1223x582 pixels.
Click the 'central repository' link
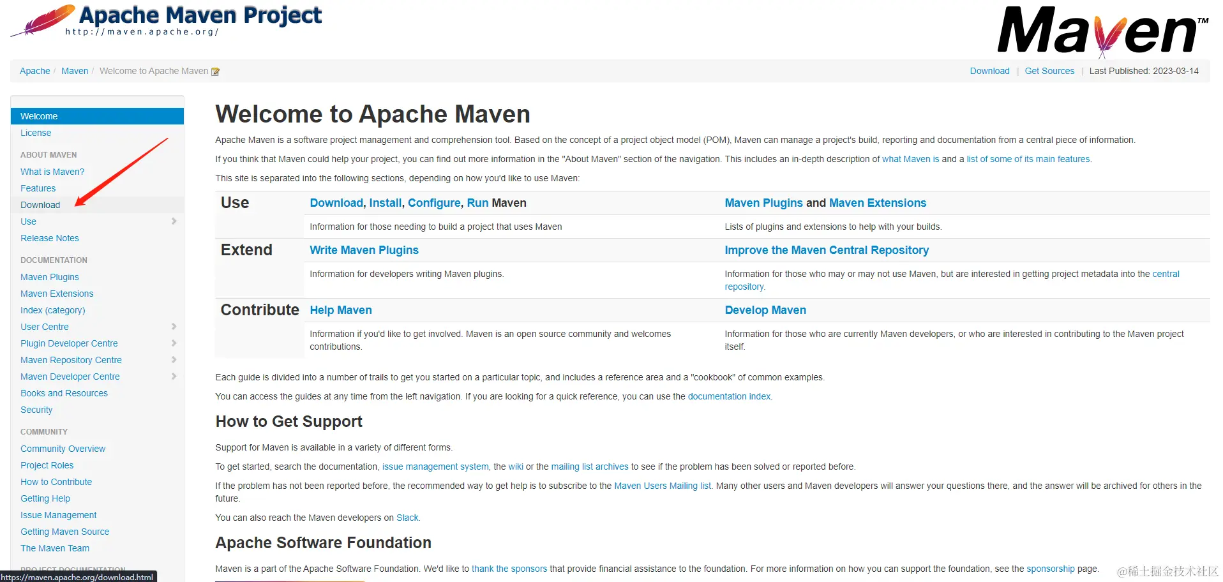tap(1166, 274)
